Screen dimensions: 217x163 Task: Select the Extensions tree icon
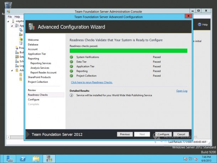pyautogui.click(x=17, y=57)
